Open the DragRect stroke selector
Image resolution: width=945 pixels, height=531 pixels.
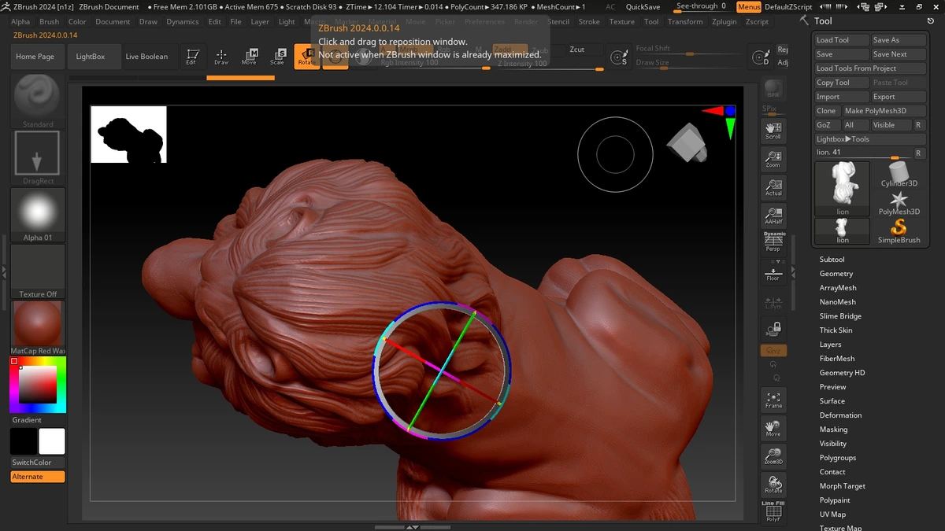pos(38,157)
